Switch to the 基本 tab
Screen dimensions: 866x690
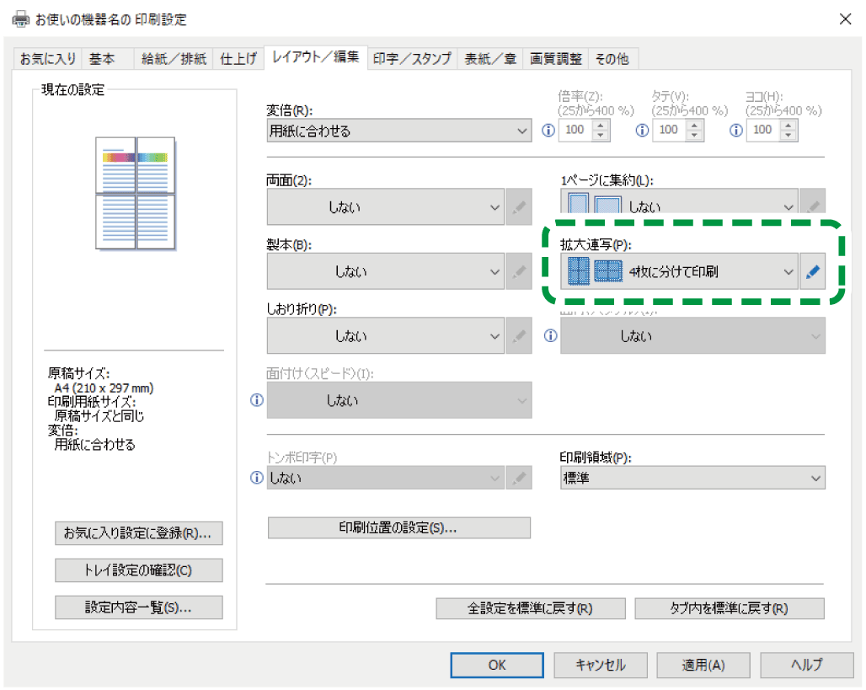(x=102, y=59)
